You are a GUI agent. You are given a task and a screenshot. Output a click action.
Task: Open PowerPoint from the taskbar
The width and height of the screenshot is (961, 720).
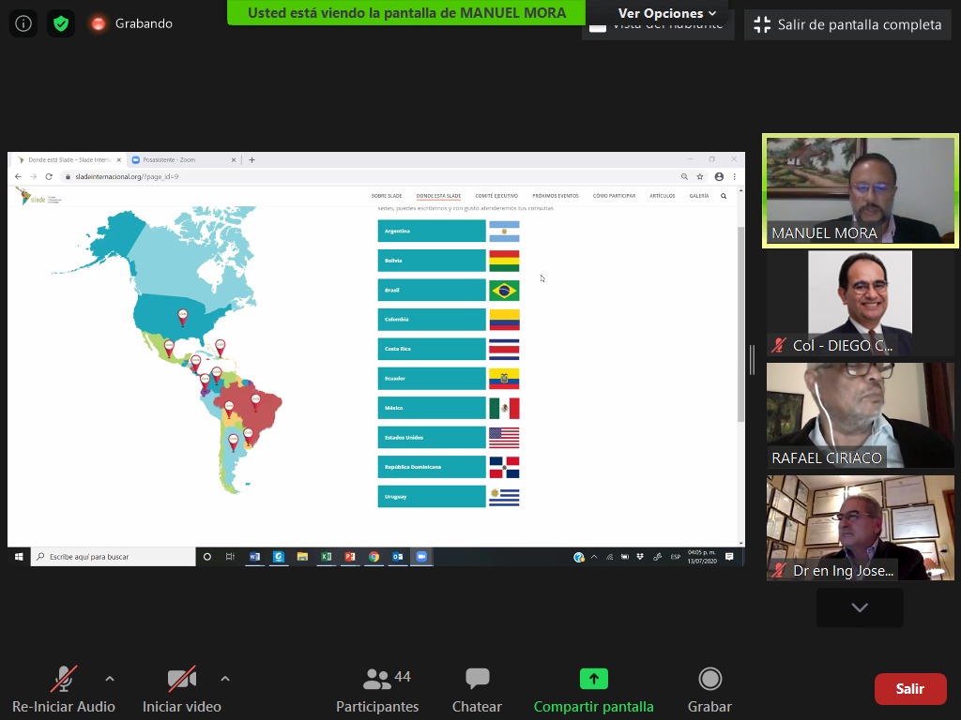tap(350, 557)
